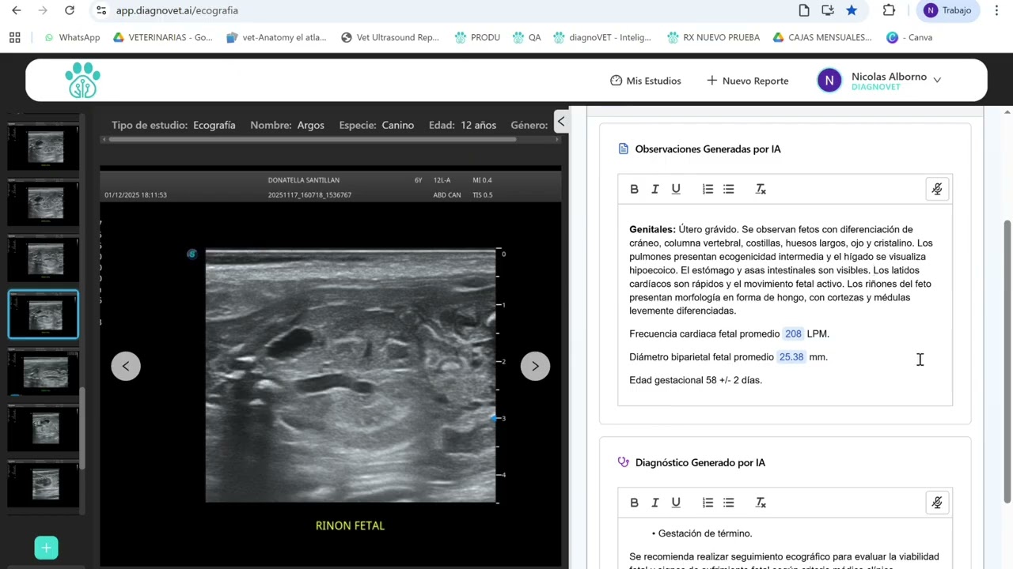The image size is (1013, 569).
Task: Clear formatting in Diagnóstico editor
Action: 761,503
